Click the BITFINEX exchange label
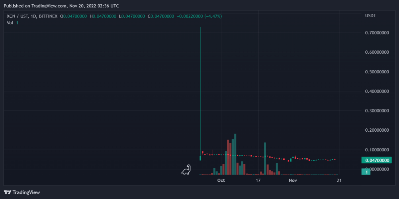399x199 pixels. pyautogui.click(x=49, y=16)
